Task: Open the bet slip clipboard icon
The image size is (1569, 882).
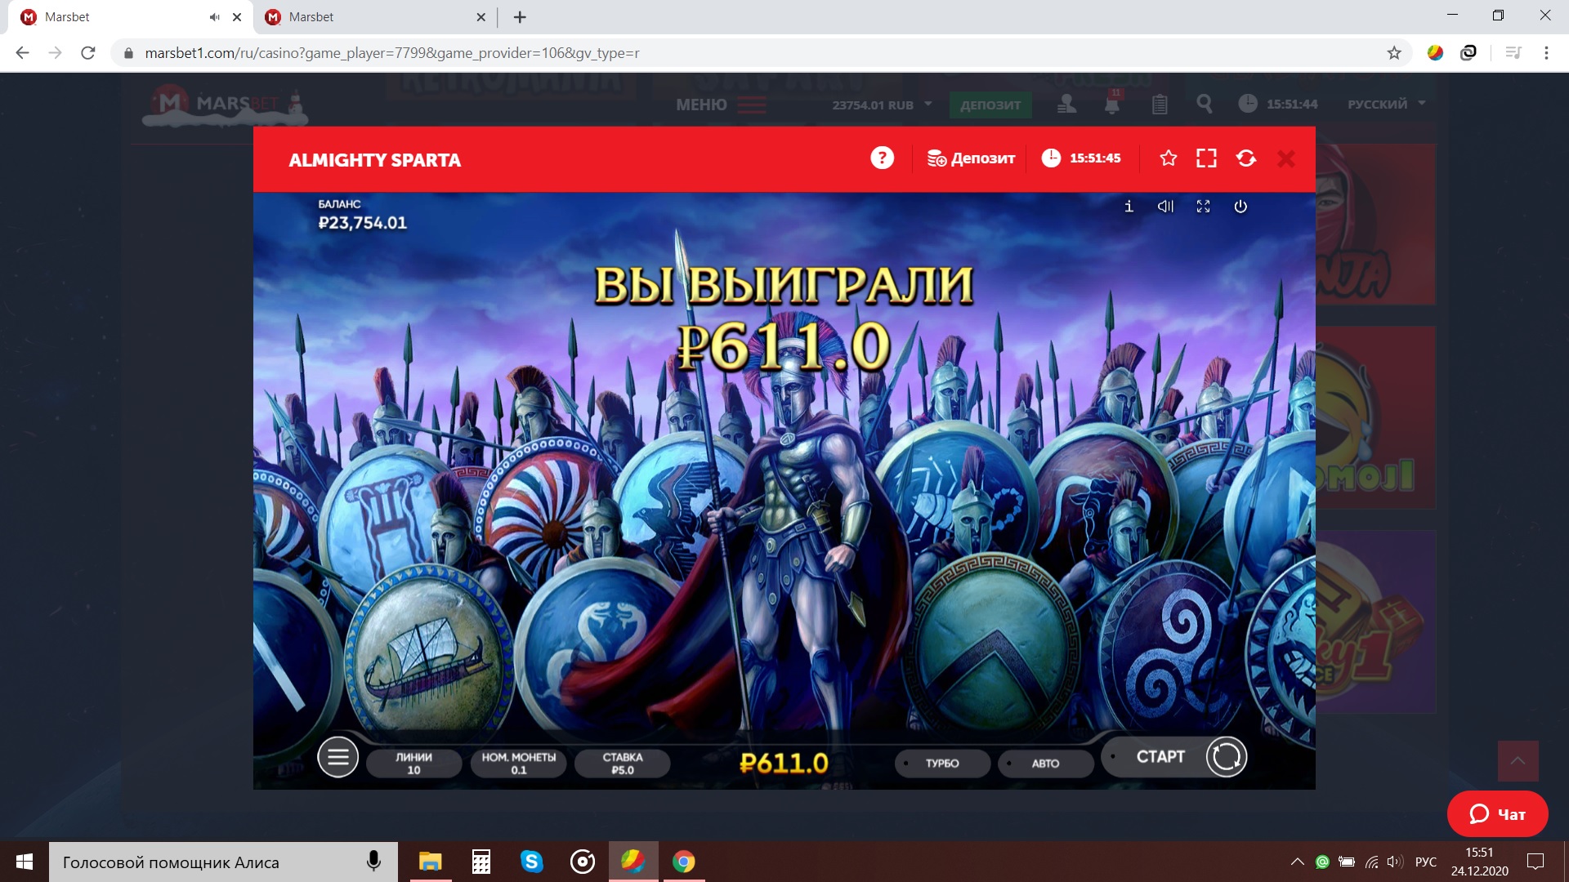Action: 1160,104
